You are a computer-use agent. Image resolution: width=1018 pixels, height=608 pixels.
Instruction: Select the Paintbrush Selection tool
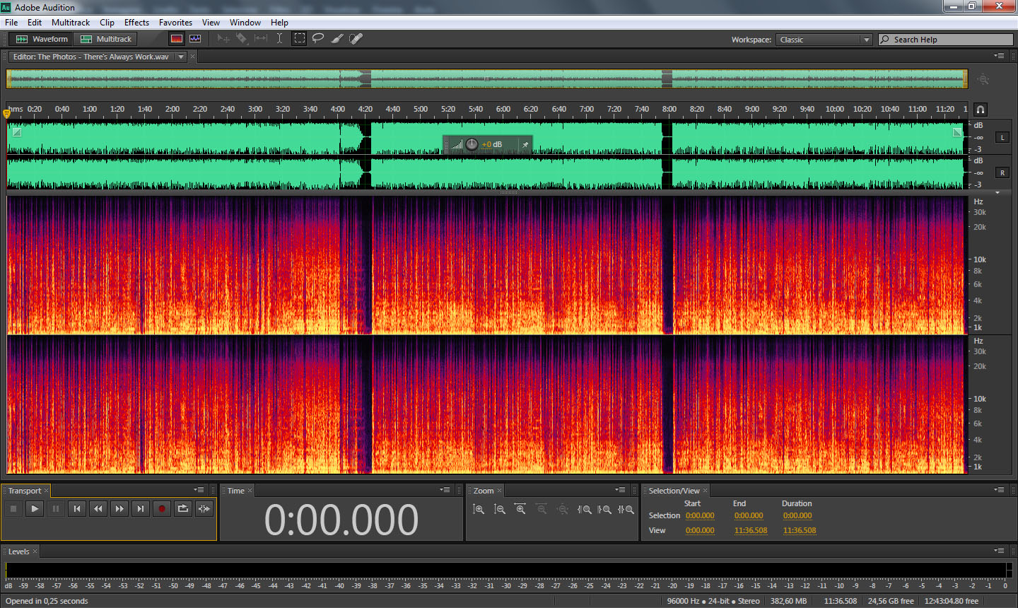[337, 39]
